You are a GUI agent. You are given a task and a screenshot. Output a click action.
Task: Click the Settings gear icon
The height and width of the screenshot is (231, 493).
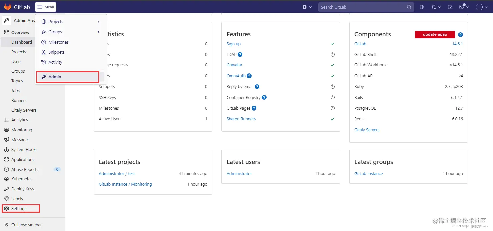coord(6,208)
